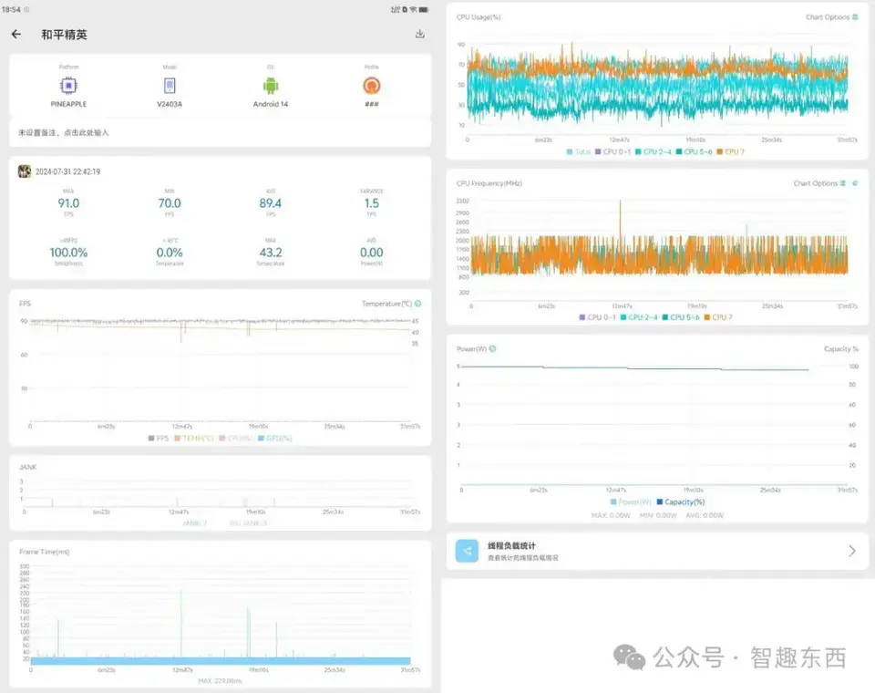Open the CPU Usage Chart Options icon
875x693 pixels.
coord(855,17)
